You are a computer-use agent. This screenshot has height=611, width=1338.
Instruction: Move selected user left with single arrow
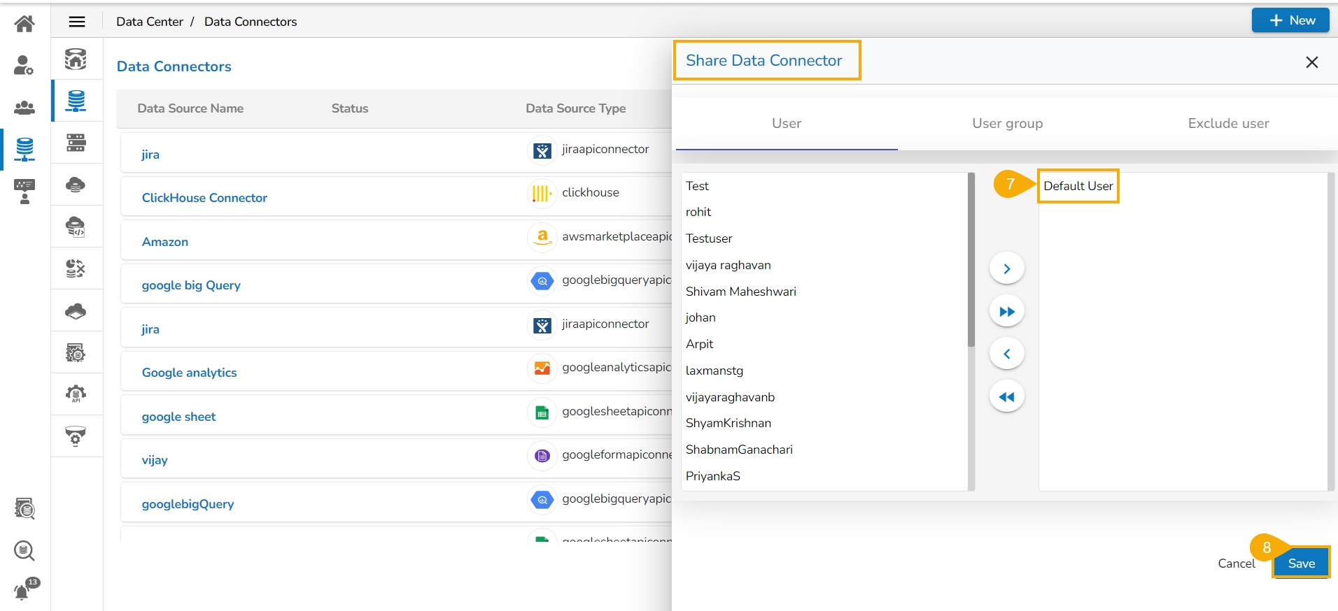click(x=1006, y=354)
